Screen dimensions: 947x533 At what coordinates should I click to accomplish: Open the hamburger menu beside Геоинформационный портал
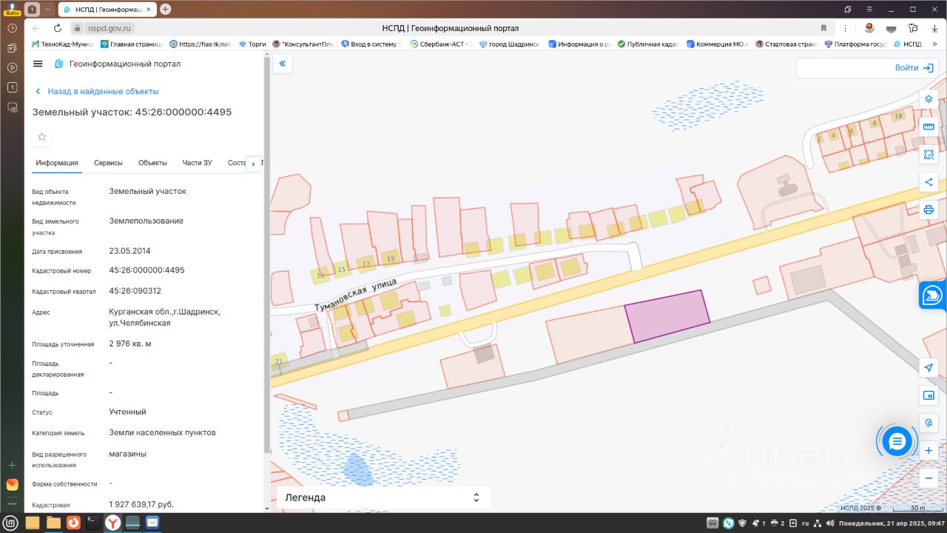point(38,64)
